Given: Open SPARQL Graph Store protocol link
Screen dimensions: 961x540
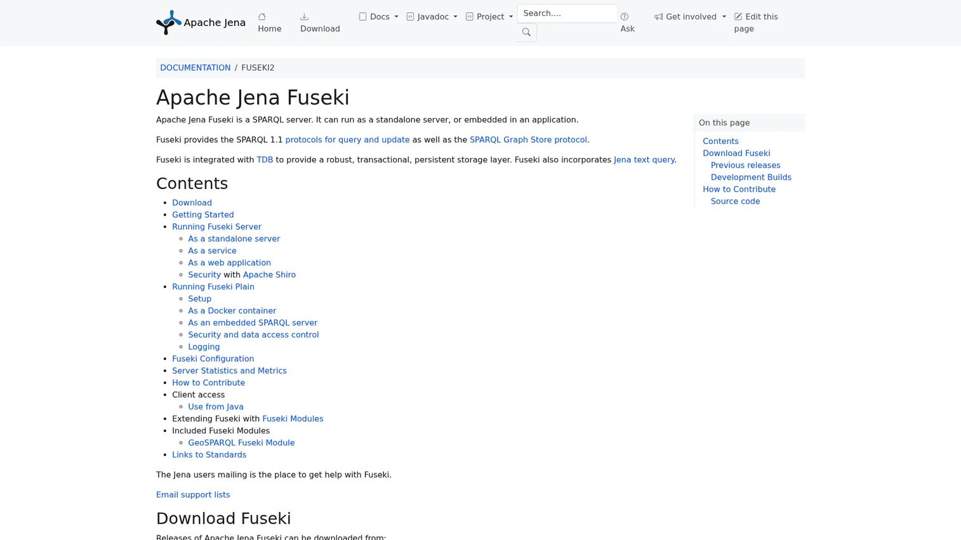Looking at the screenshot, I should coord(528,140).
